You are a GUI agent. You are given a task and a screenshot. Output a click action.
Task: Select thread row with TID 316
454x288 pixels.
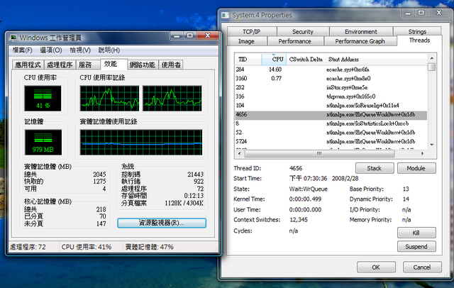coord(331,96)
